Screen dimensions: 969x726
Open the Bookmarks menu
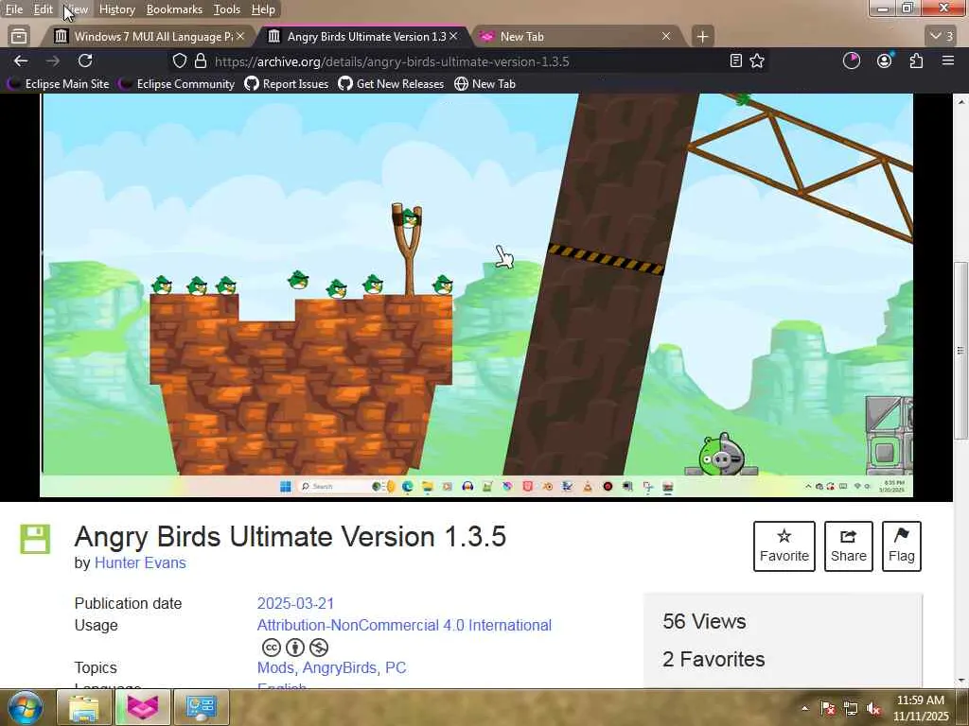click(x=174, y=9)
